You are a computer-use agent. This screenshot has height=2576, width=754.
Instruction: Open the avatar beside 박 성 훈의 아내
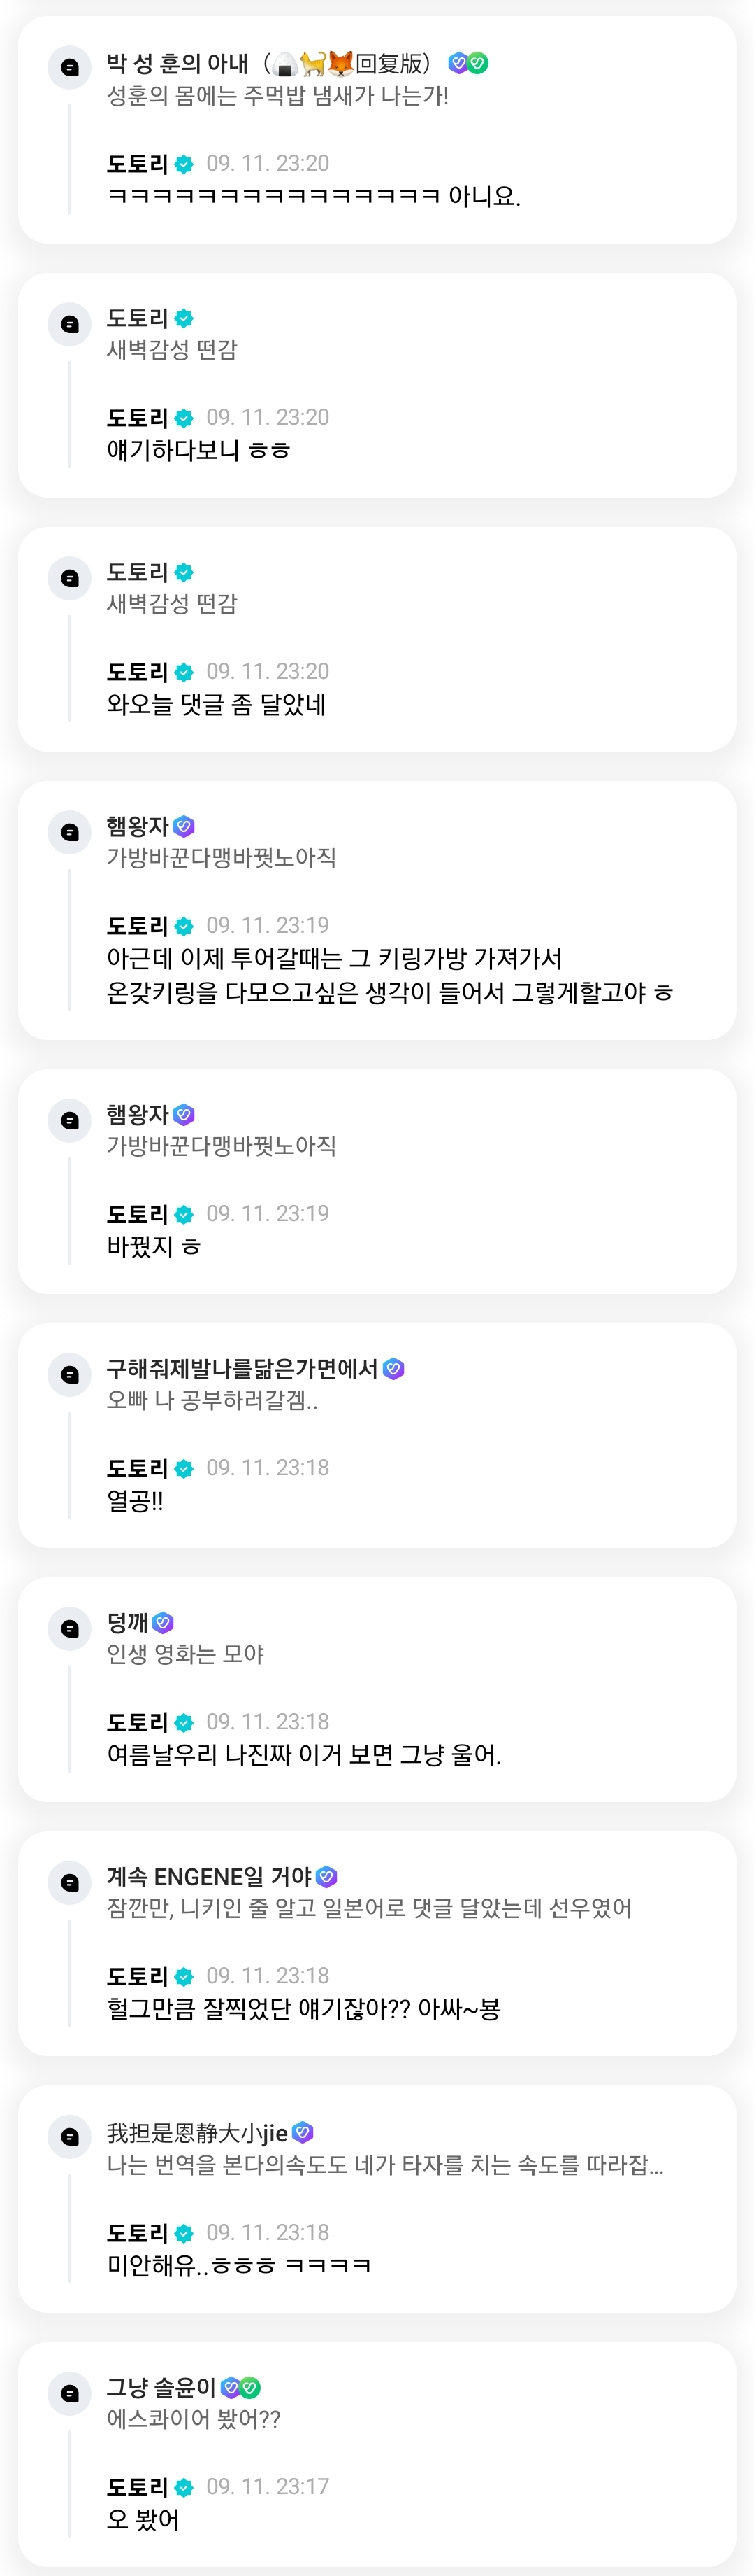[70, 67]
